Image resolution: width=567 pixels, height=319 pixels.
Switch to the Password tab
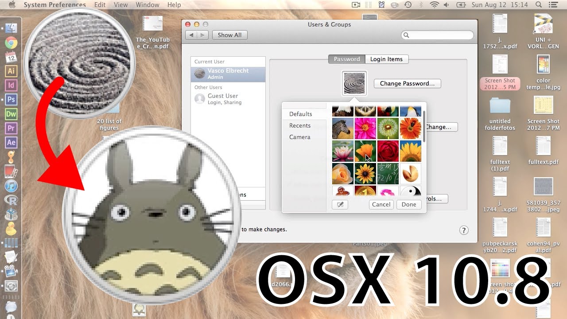tap(347, 59)
